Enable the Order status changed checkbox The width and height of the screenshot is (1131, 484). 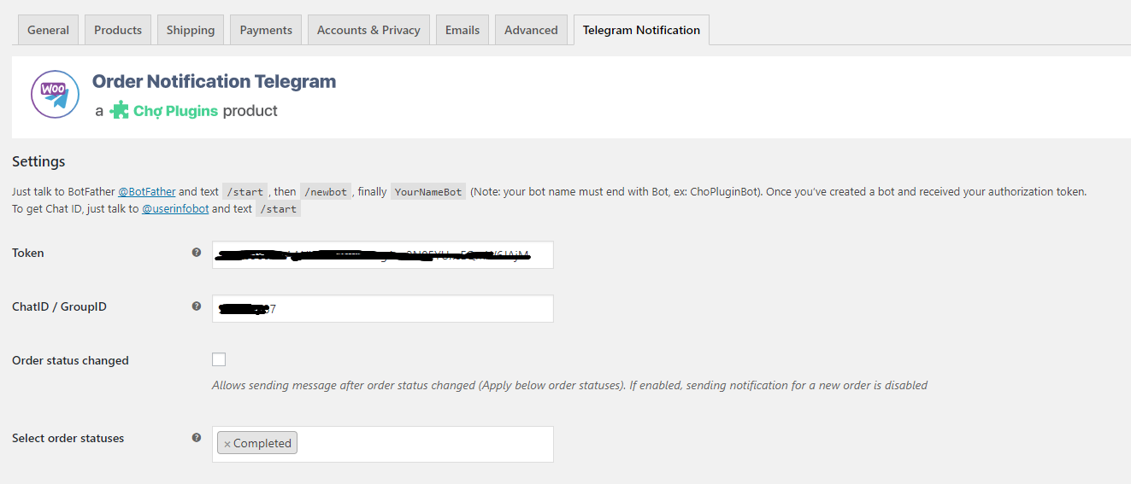219,359
